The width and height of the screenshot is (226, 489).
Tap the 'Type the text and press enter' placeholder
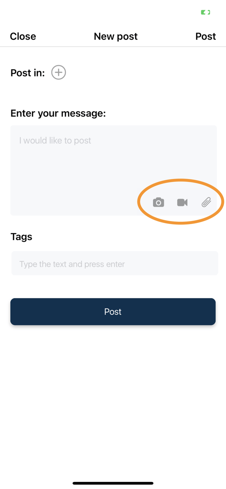(x=72, y=264)
